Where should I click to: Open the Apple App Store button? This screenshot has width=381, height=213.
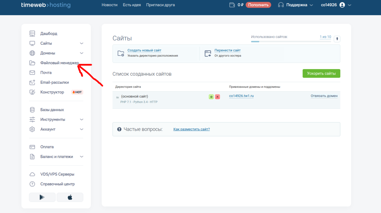70,197
